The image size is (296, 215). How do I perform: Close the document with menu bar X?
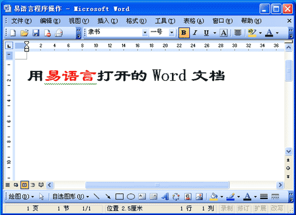289,21
